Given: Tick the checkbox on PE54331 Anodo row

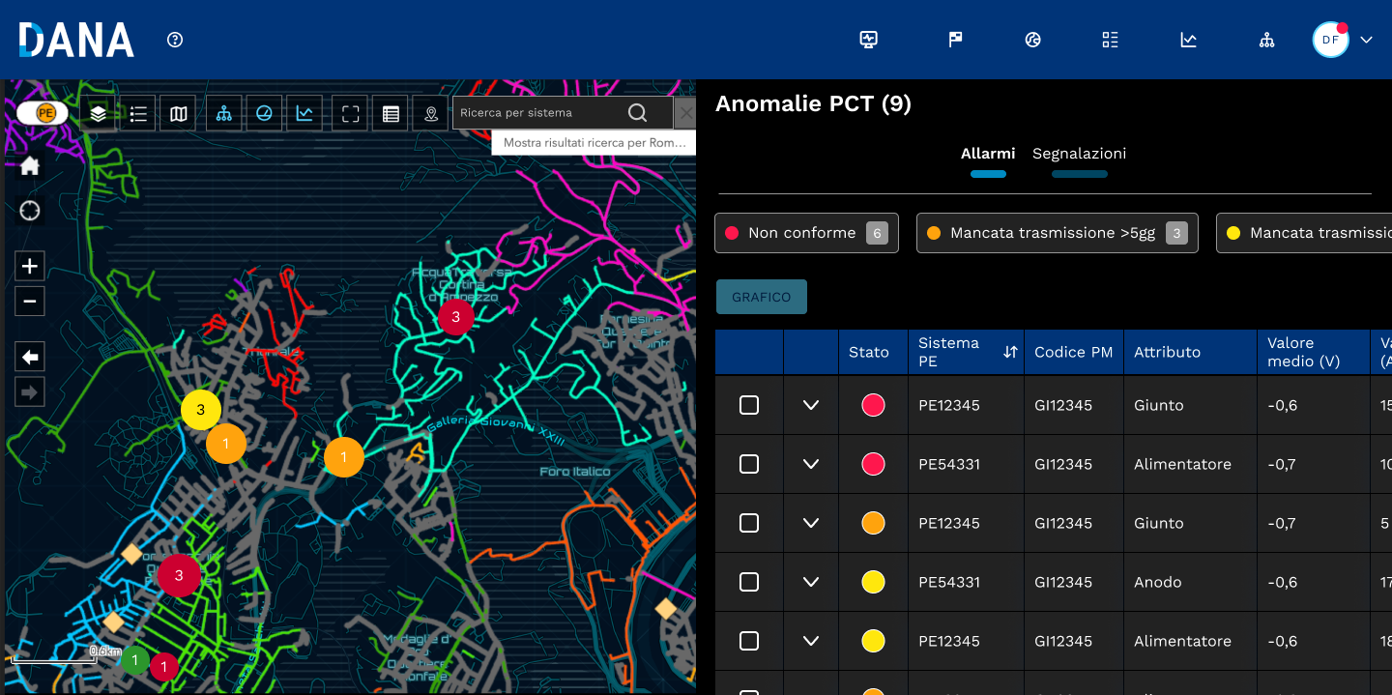Looking at the screenshot, I should [749, 582].
